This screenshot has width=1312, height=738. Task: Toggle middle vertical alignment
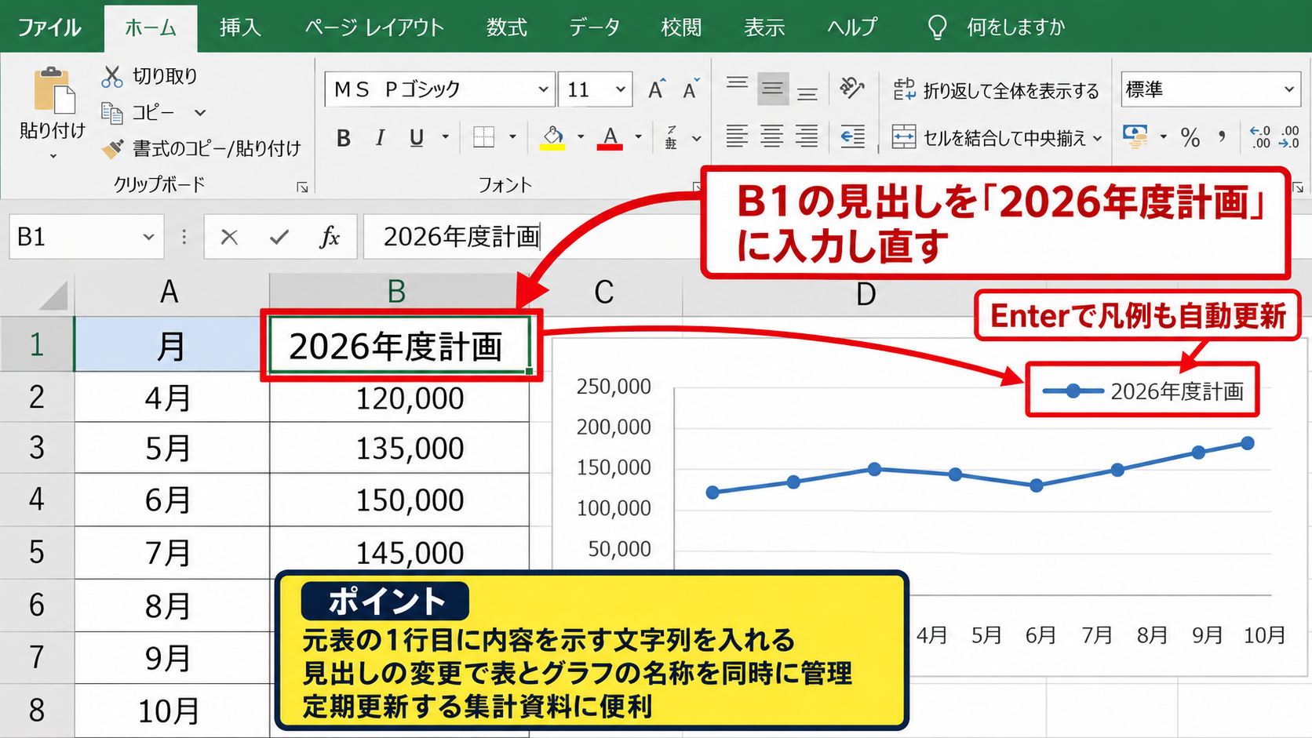pyautogui.click(x=773, y=89)
